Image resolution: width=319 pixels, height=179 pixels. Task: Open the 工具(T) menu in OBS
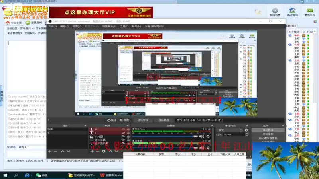click(x=124, y=27)
